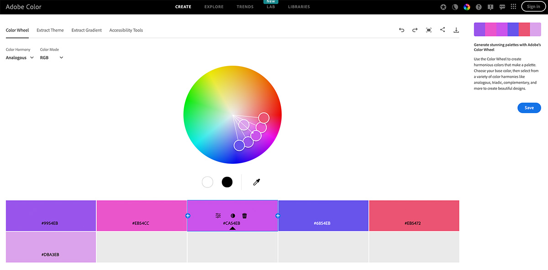
Task: Click the base color triangle under #CA54EB
Action: click(232, 228)
